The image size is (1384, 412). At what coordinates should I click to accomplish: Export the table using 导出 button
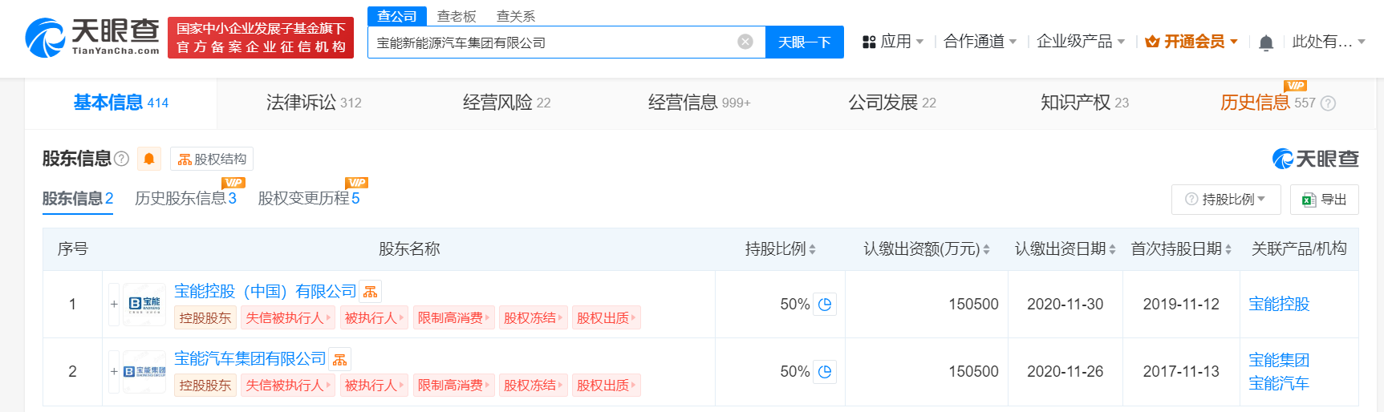coord(1325,200)
